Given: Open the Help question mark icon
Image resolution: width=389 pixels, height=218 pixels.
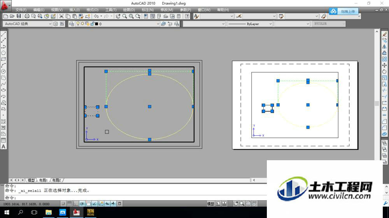Looking at the screenshot, I should point(187,16).
